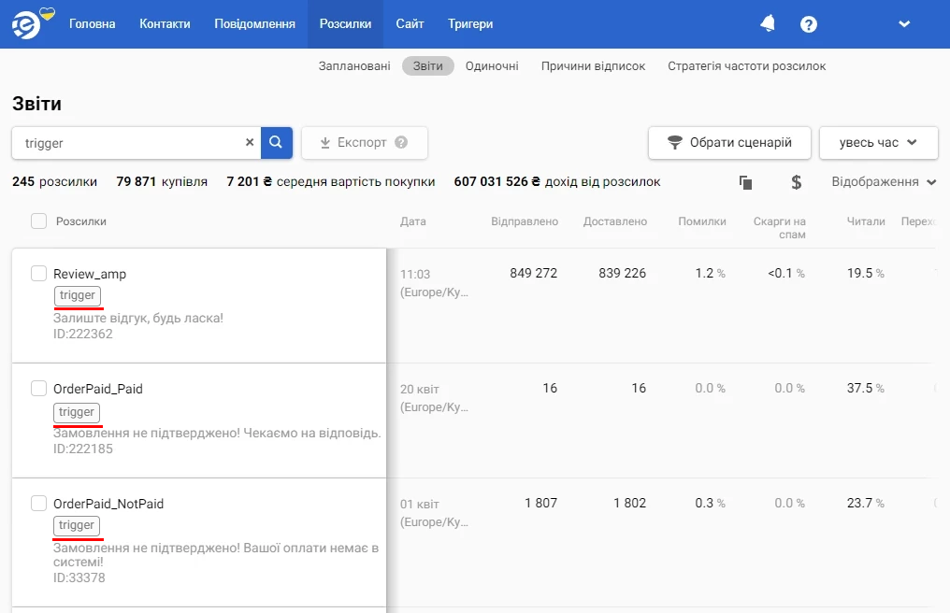
Task: Click the 7 201 ₴ average purchase summary
Action: 331,181
